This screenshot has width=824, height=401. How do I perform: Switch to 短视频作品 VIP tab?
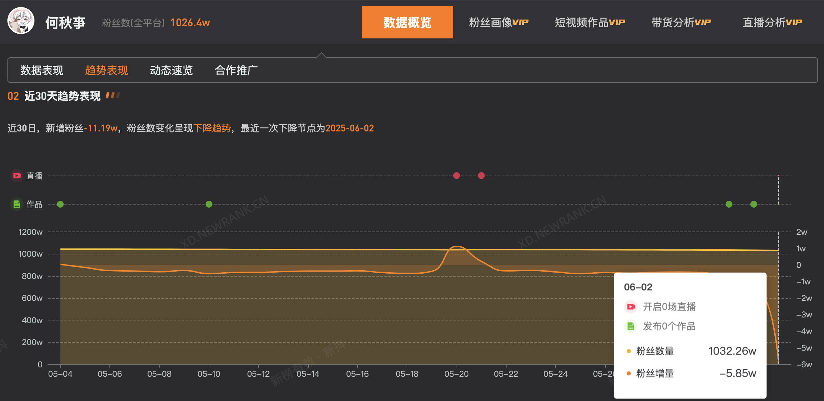590,22
